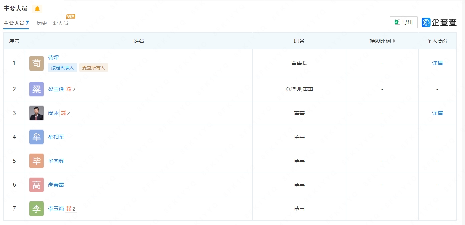Open 高春雷 name link
The image size is (465, 225).
tap(56, 185)
